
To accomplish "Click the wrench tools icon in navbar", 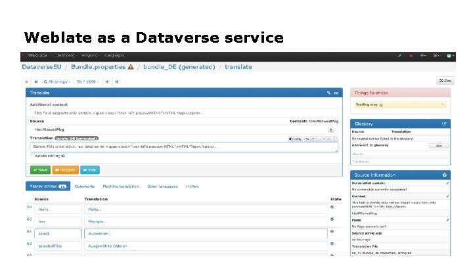I will point(399,56).
